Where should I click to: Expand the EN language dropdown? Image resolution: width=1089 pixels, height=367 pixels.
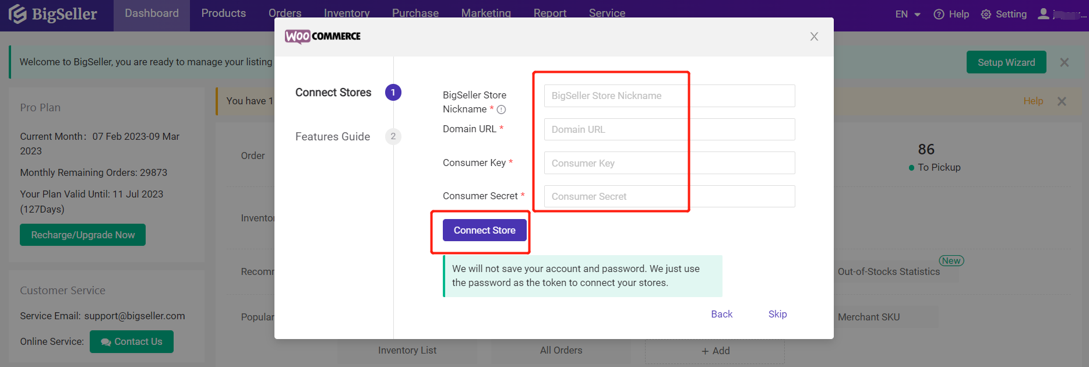[908, 14]
